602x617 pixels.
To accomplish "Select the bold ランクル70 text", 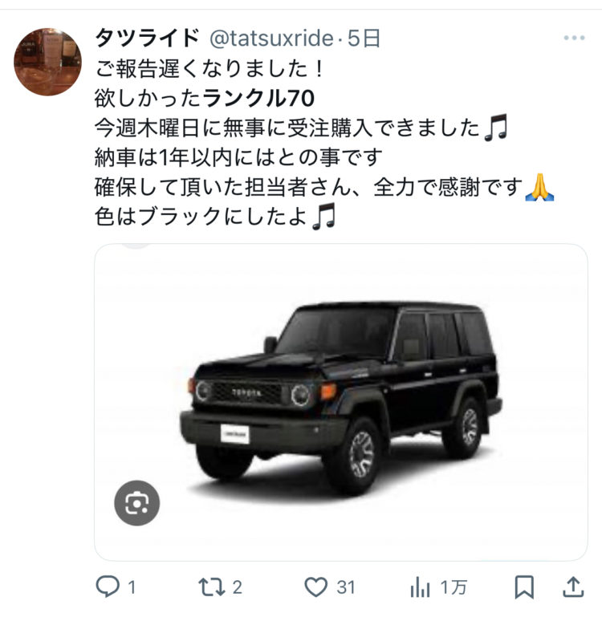I will tap(258, 98).
